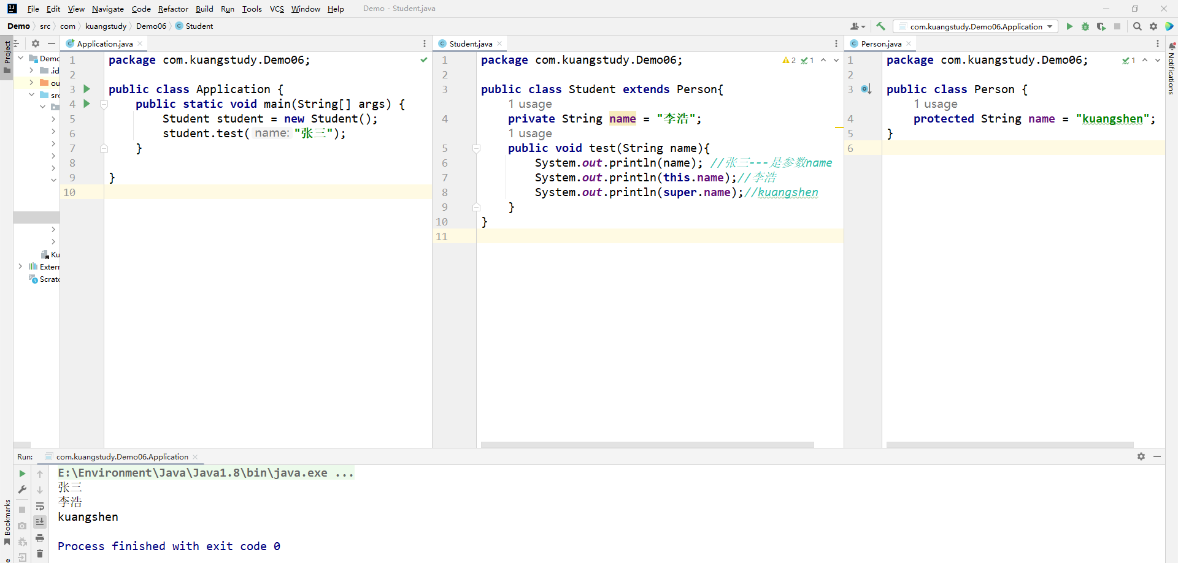Expand the External Libraries tree node
The height and width of the screenshot is (563, 1178).
tap(20, 266)
